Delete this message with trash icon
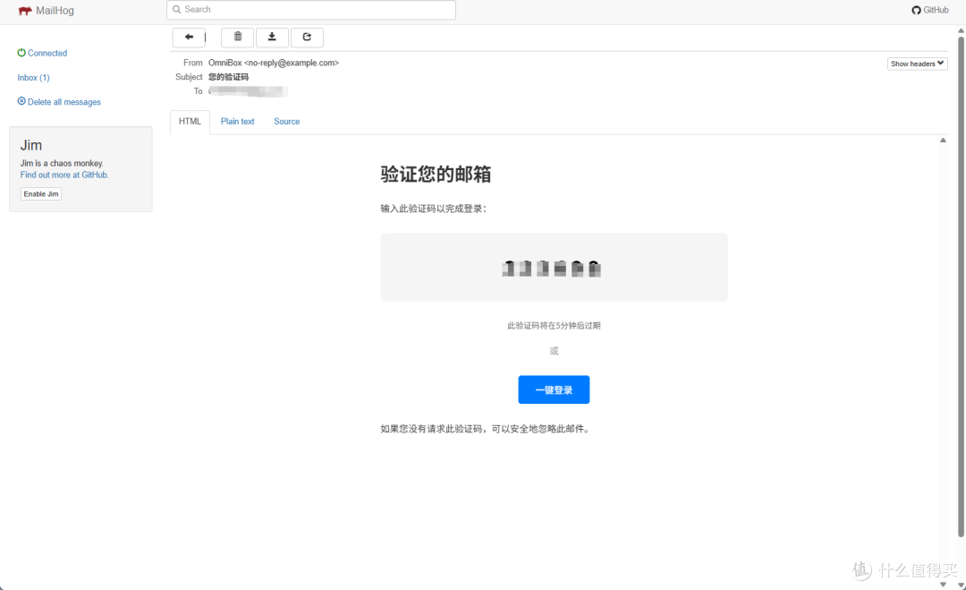The width and height of the screenshot is (966, 590). pos(238,37)
